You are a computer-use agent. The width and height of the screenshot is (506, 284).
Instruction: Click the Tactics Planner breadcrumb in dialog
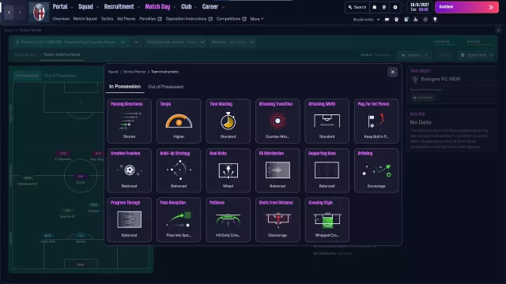134,72
